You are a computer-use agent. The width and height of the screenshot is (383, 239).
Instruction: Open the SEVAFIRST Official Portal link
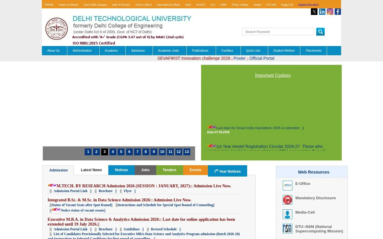coord(262,58)
